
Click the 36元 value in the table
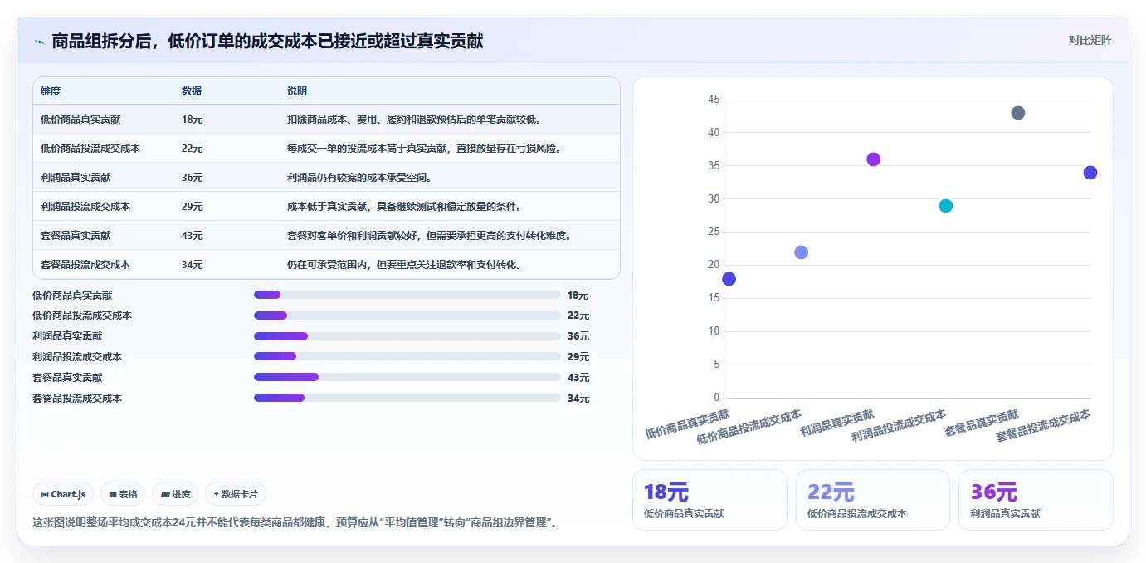pos(193,178)
